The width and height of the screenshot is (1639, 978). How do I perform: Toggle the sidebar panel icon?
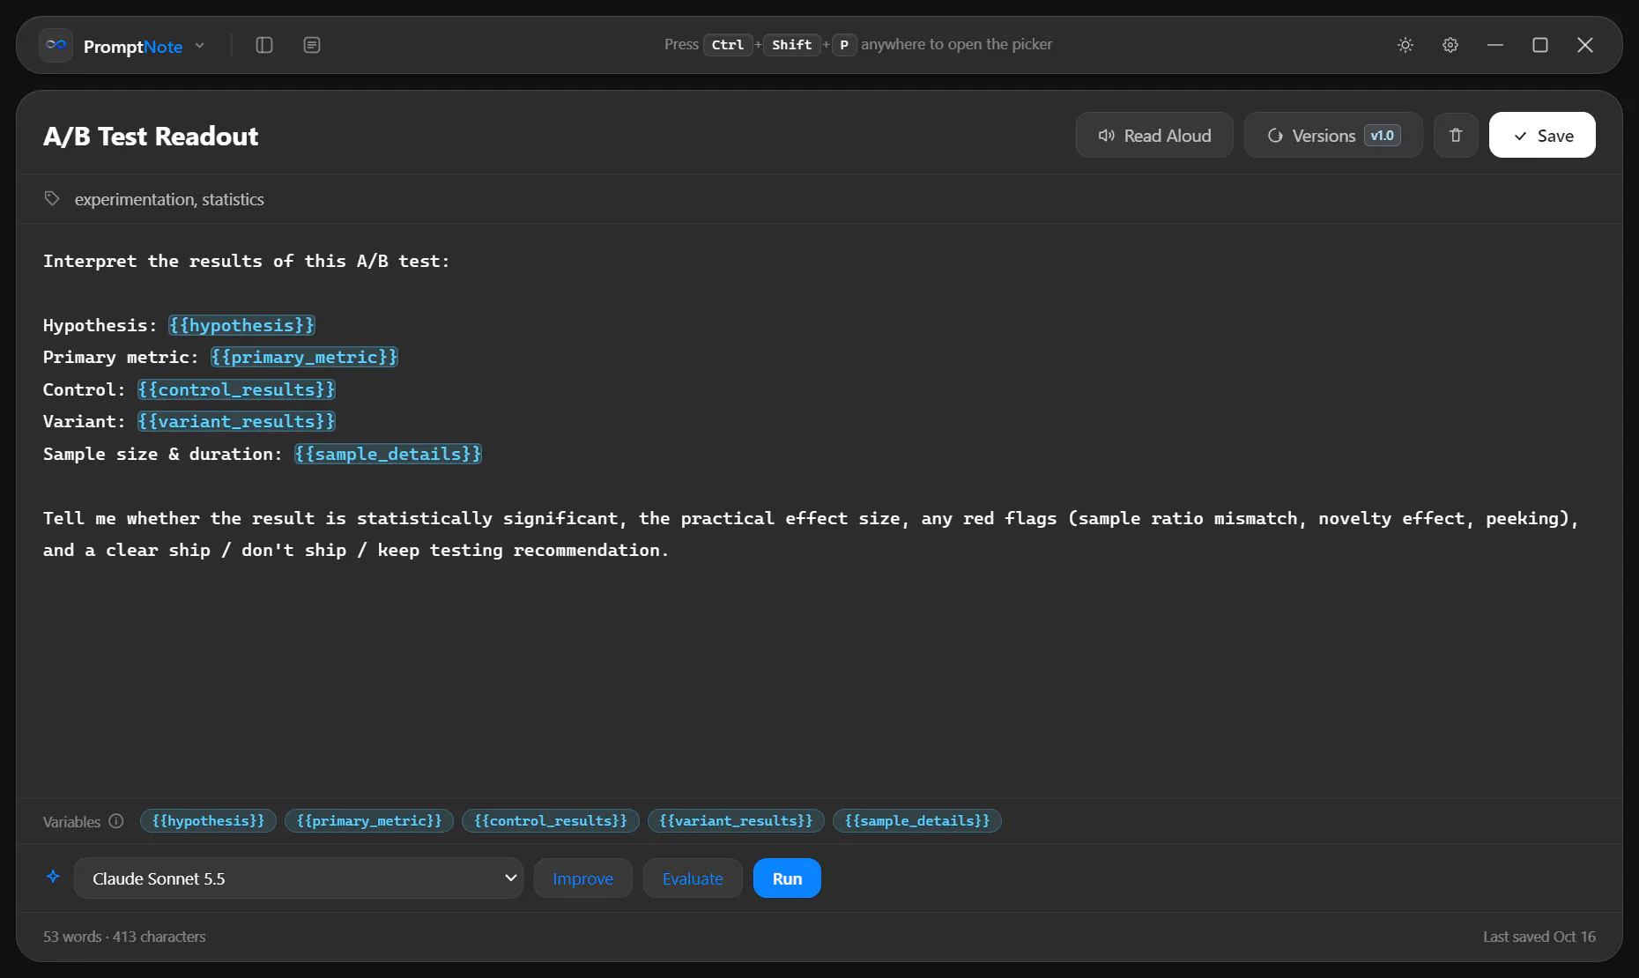[264, 45]
